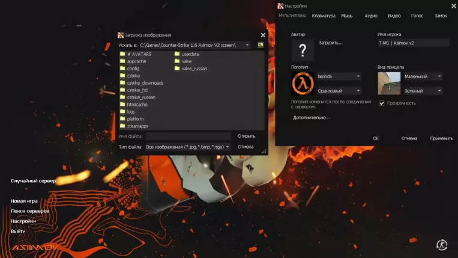The height and width of the screenshot is (258, 458).
Task: Open the # AVATARS folder
Action: [x=136, y=54]
